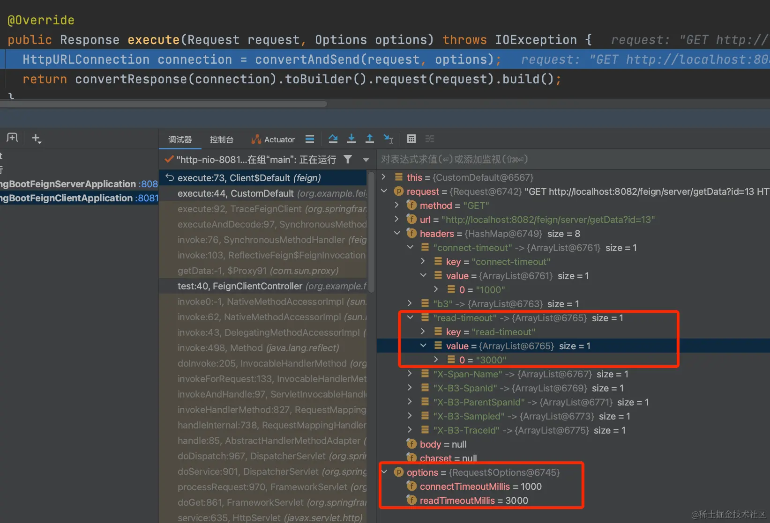Click the options parameter icon in variables

click(x=399, y=472)
